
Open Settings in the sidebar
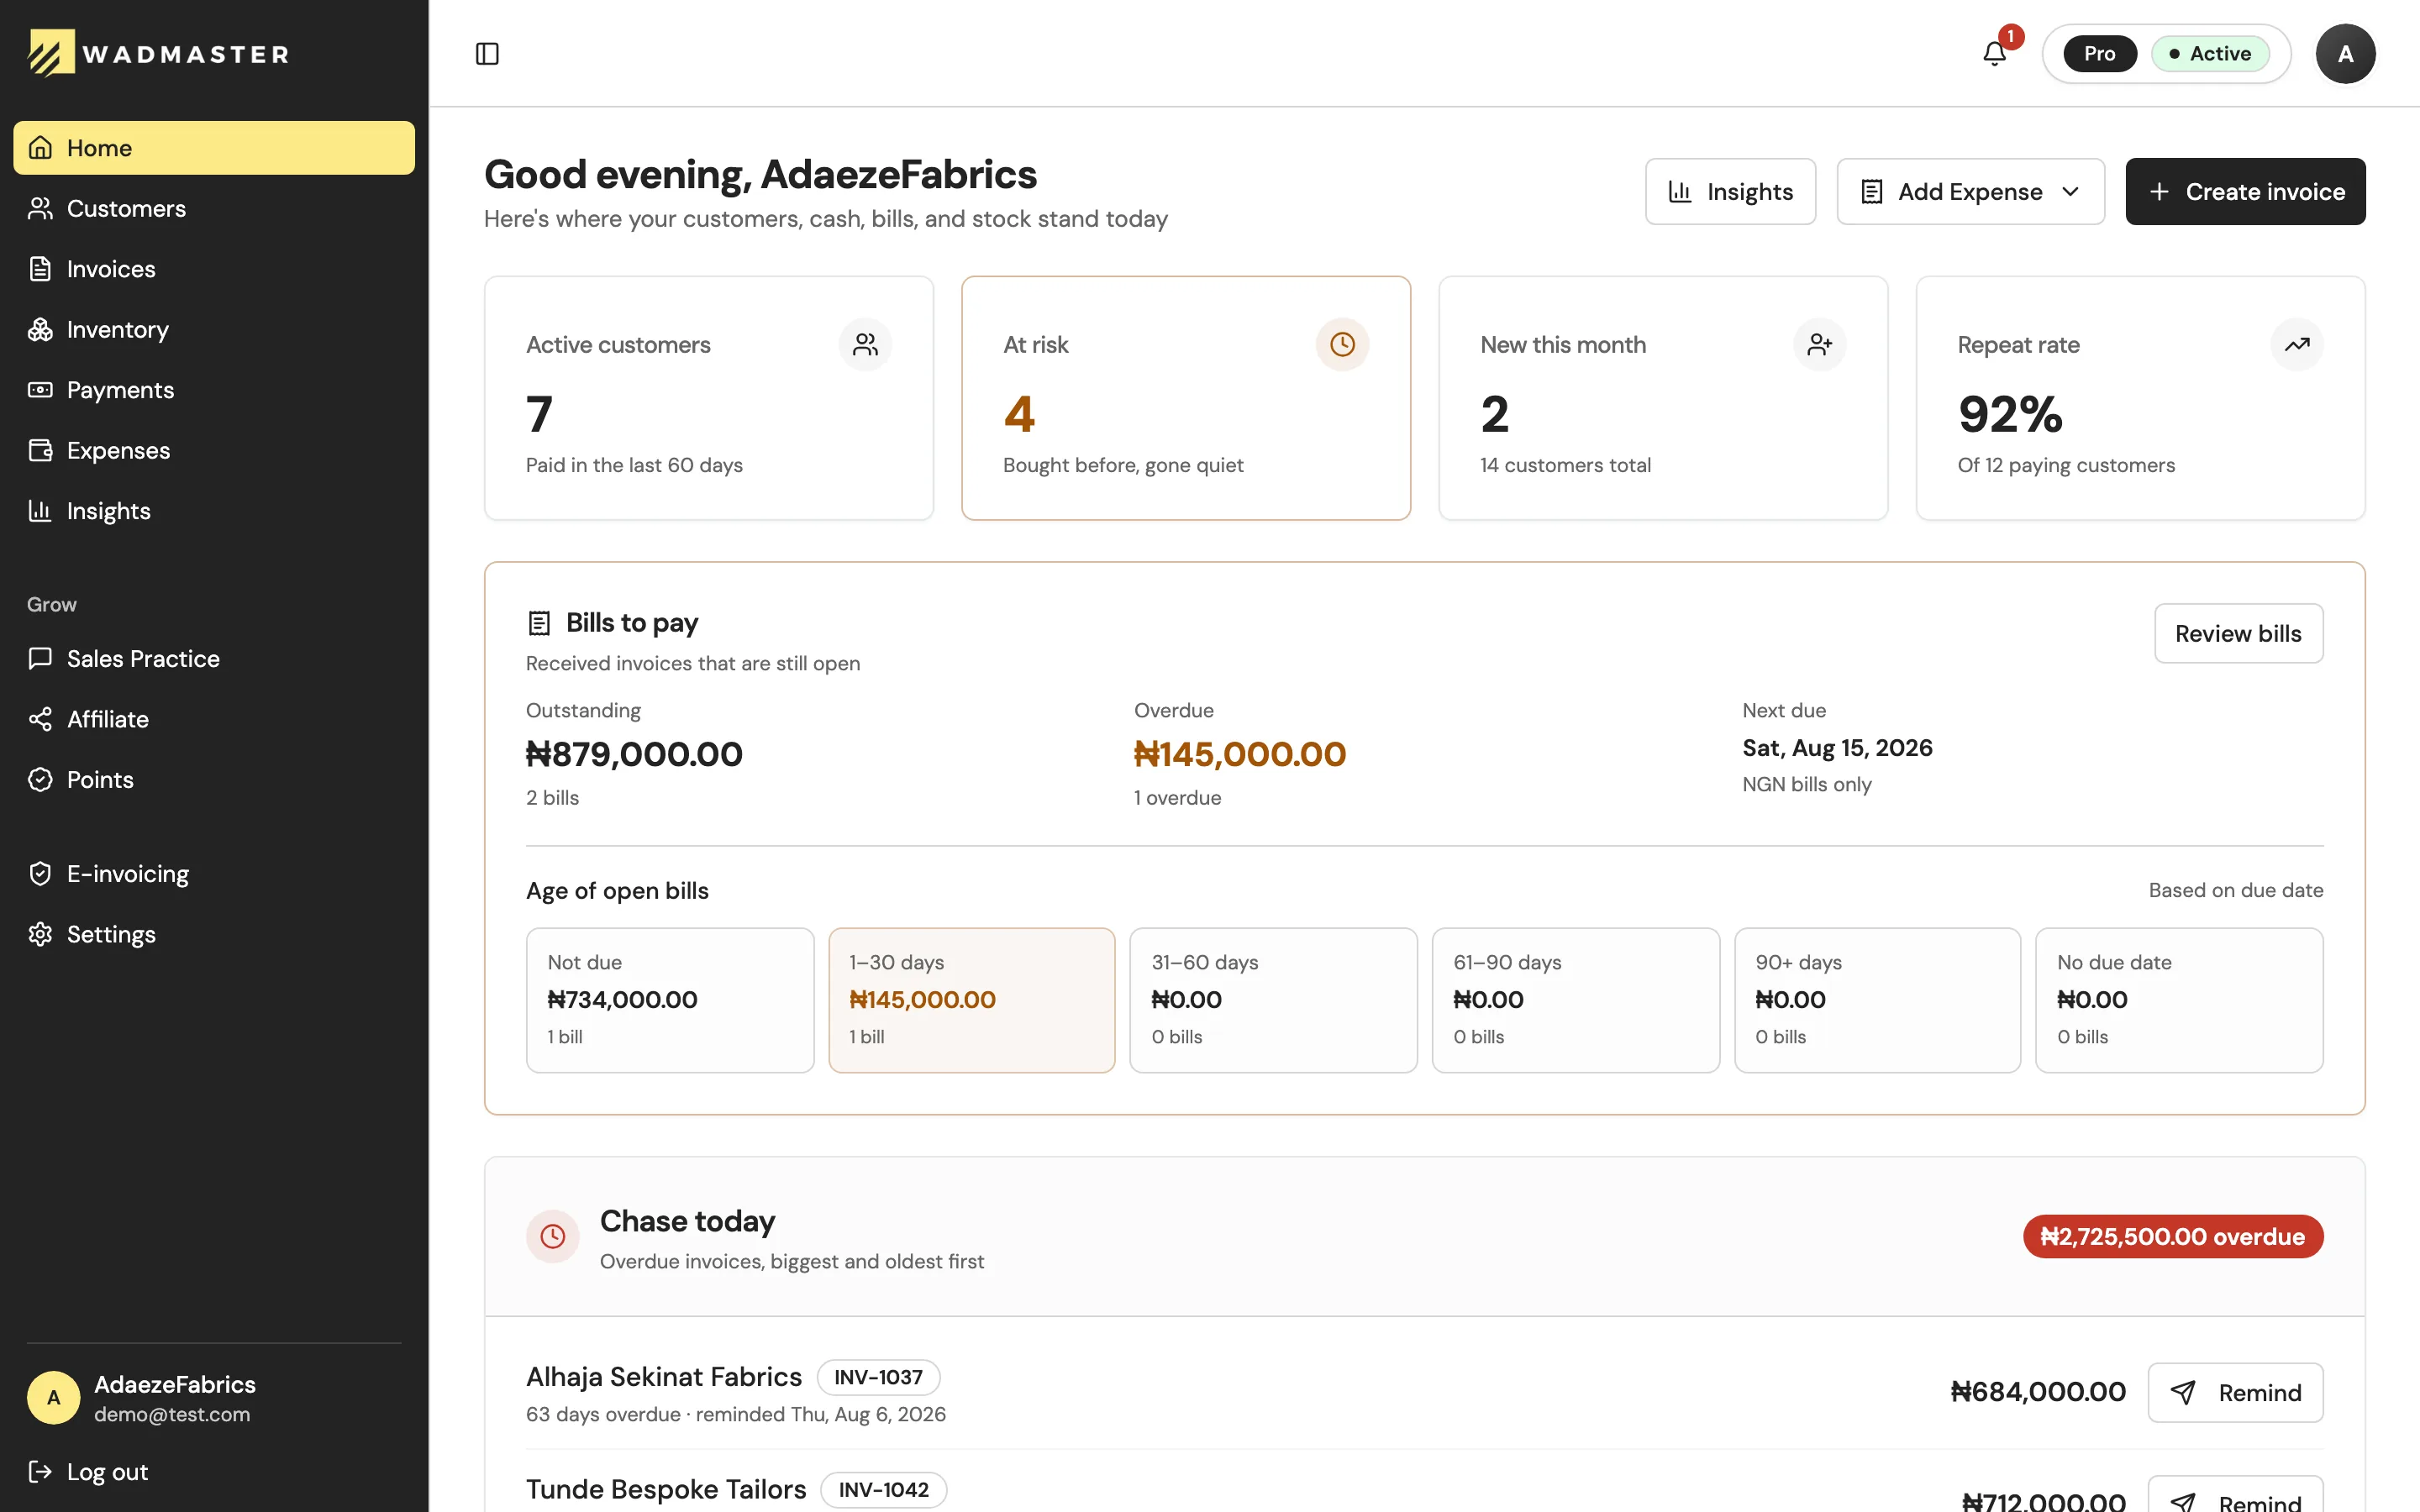214,934
